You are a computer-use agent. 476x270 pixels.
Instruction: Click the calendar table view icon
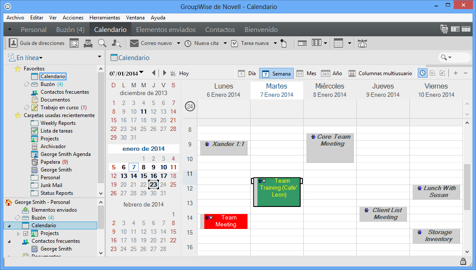(338, 43)
